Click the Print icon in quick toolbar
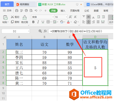 [x=26, y=11]
